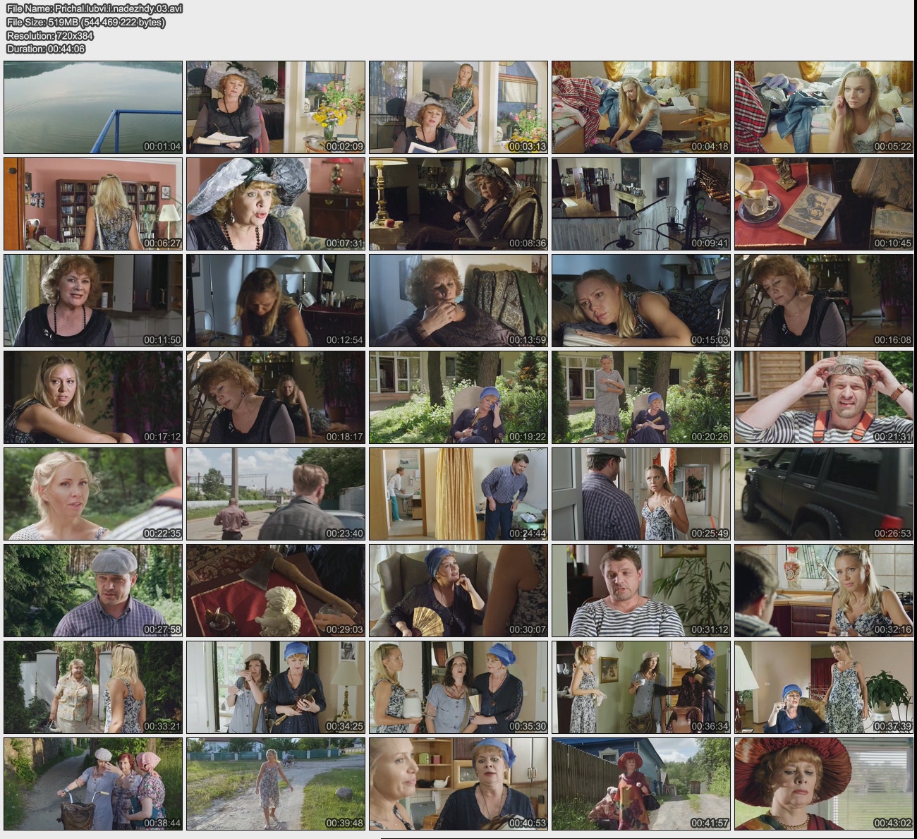Open the black SUV thumbnail at 00:26:53
917x839 pixels.
pos(823,494)
